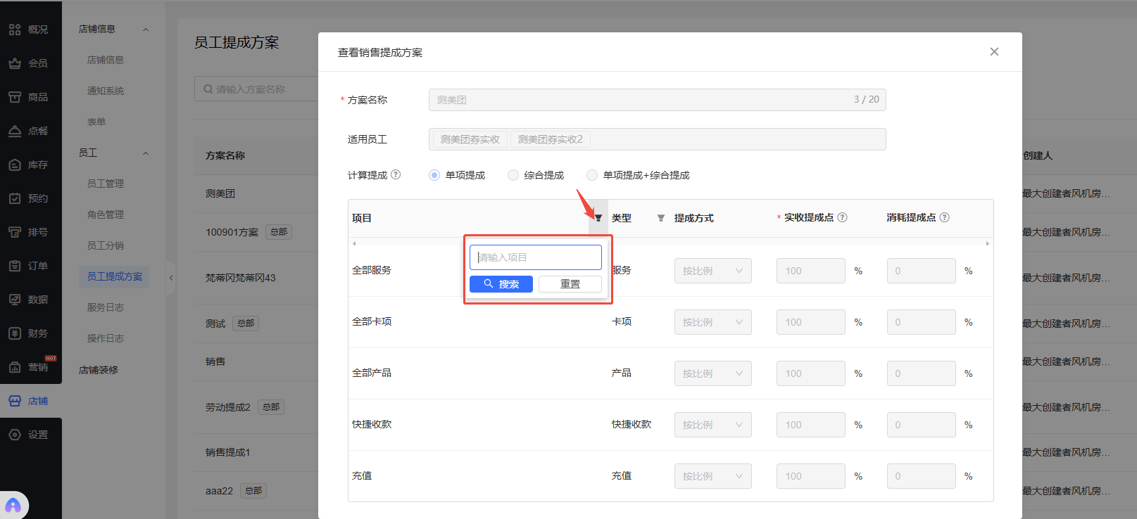Screen dimensions: 1137x519
Task: Open 提成方式 dropdown for 快捷收款 row
Action: click(712, 425)
